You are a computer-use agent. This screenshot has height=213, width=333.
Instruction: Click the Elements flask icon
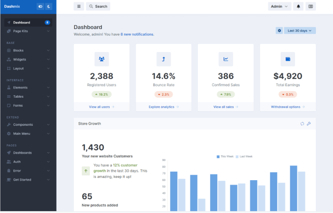tap(9, 88)
